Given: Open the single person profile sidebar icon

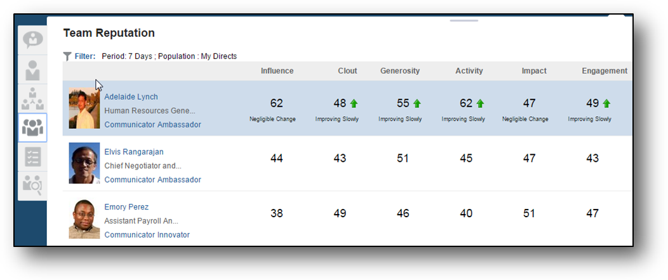Looking at the screenshot, I should click(32, 69).
